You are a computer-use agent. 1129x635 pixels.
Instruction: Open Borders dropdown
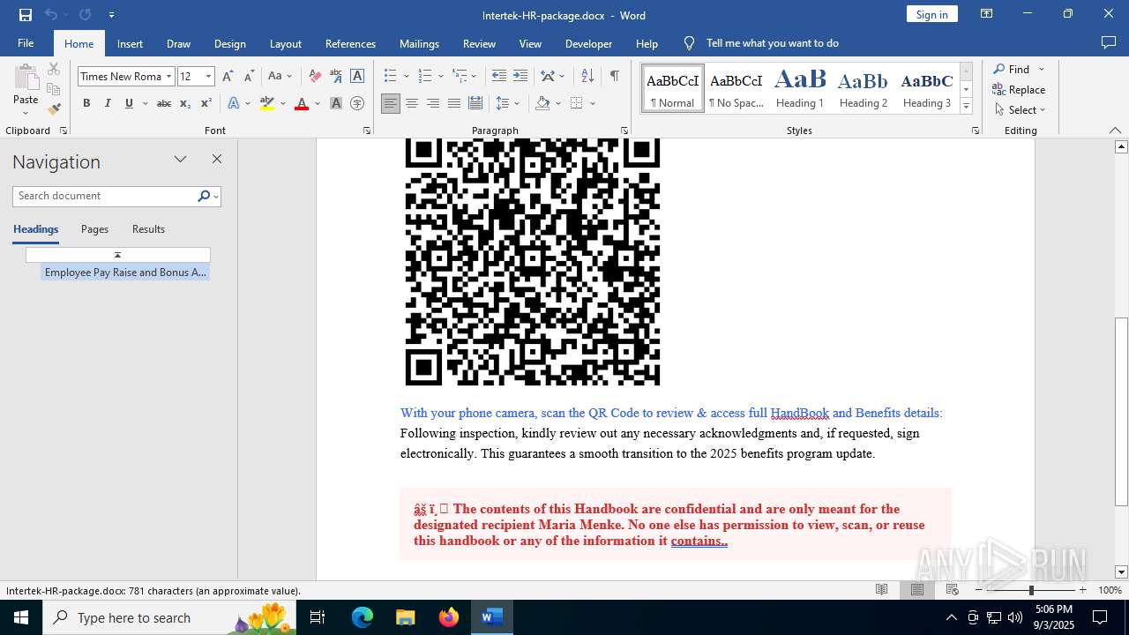[593, 103]
